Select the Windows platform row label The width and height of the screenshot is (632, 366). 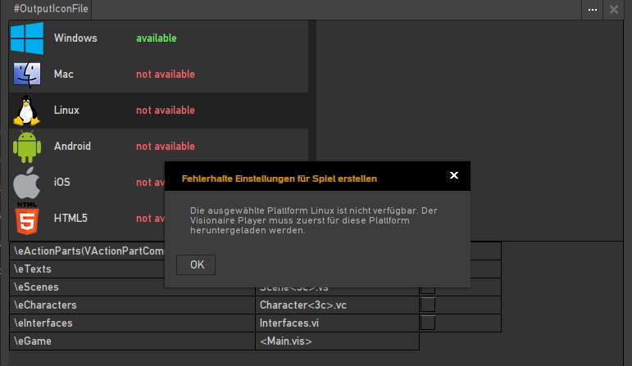pyautogui.click(x=75, y=38)
